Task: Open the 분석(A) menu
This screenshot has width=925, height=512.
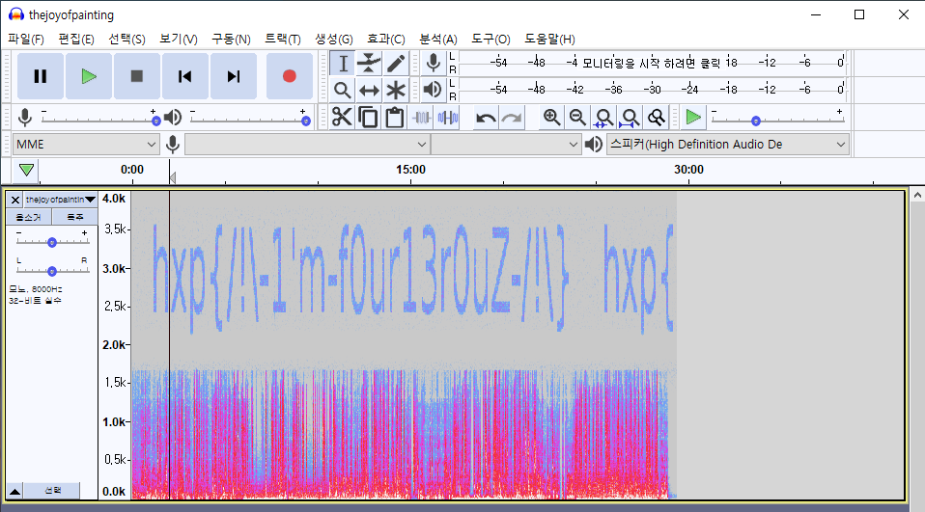Action: pos(437,39)
